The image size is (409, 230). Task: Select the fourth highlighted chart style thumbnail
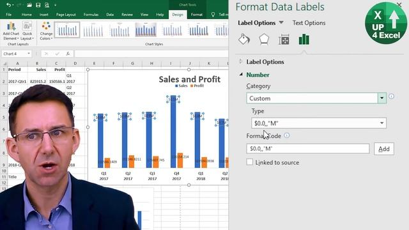coord(146,30)
